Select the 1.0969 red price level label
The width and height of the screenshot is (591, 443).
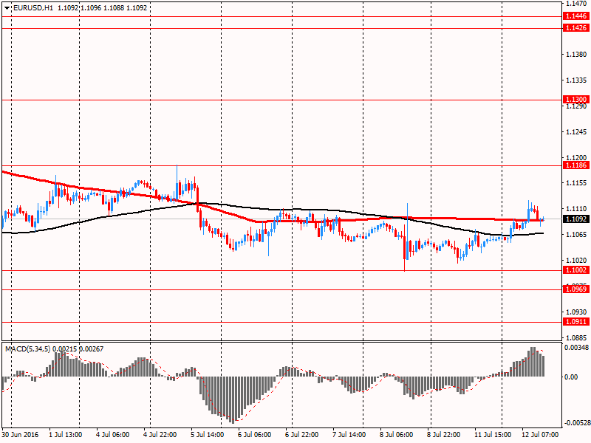(576, 289)
